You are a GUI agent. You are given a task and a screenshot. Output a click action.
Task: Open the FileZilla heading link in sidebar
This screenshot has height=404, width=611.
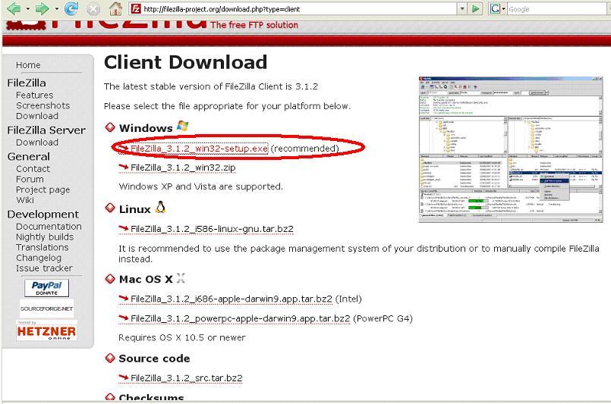point(27,83)
